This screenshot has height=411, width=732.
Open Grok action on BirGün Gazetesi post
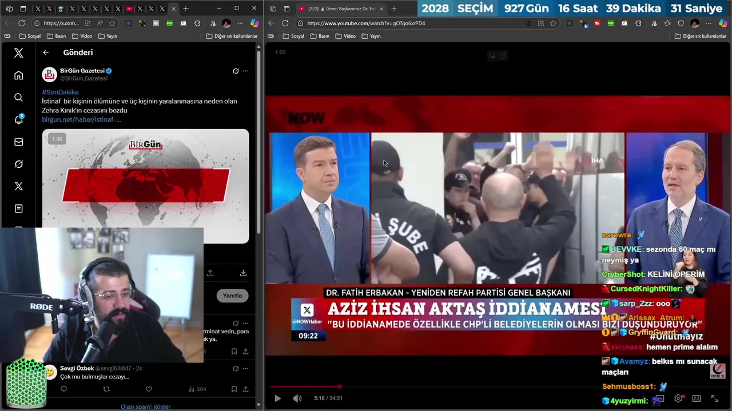(236, 71)
